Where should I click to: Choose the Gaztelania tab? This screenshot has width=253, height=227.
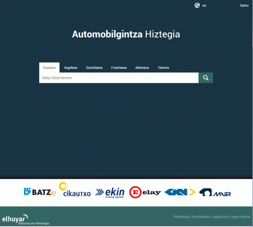94,68
